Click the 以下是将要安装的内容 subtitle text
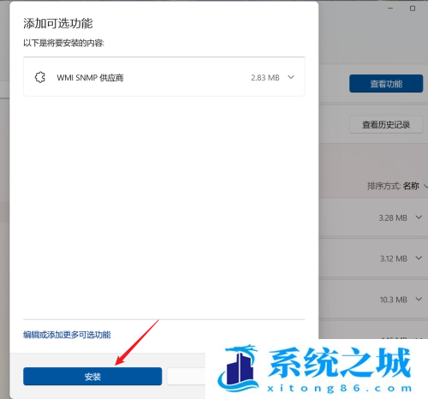428x399 pixels. click(x=63, y=43)
